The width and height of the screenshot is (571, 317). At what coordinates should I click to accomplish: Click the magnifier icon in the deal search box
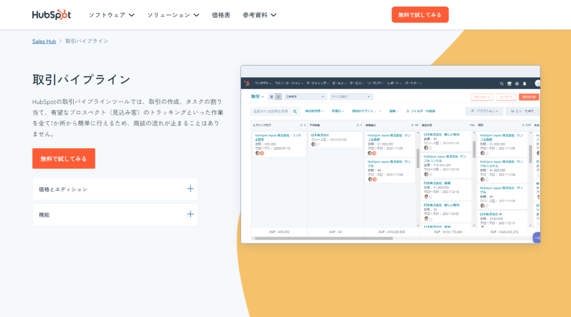pos(295,111)
